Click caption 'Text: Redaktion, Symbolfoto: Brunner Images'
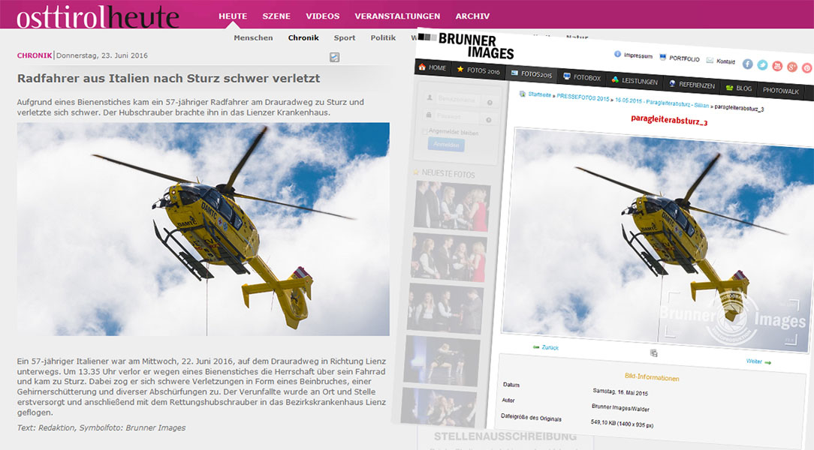This screenshot has width=814, height=450. (x=101, y=427)
